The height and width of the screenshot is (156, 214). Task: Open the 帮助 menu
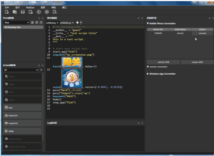coord(54,8)
